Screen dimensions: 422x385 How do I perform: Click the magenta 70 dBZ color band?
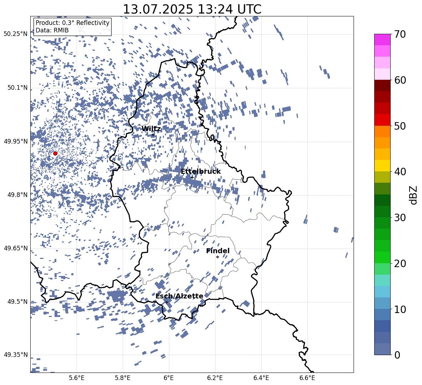(382, 40)
